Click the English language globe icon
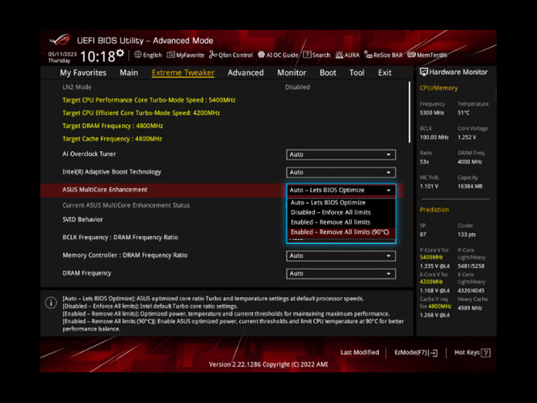 [137, 55]
